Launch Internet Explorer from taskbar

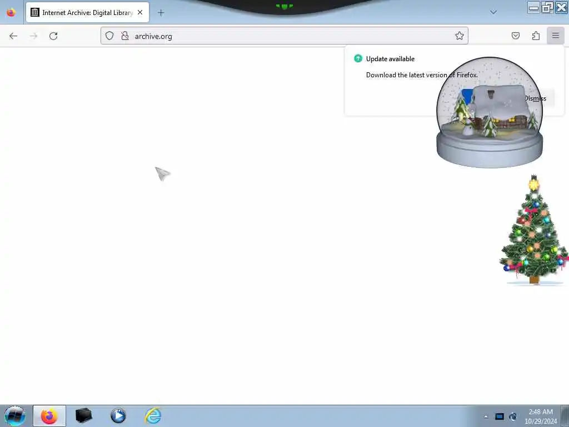[x=153, y=416]
